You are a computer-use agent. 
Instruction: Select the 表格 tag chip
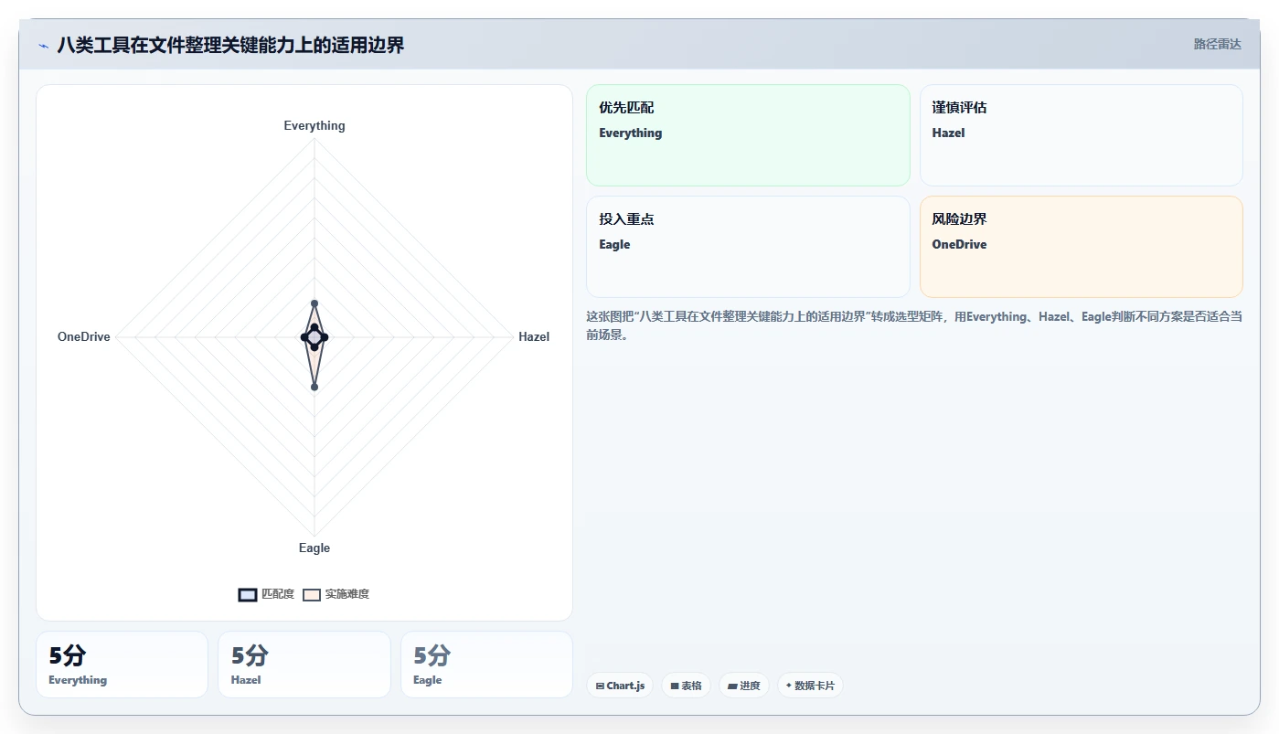(x=686, y=686)
